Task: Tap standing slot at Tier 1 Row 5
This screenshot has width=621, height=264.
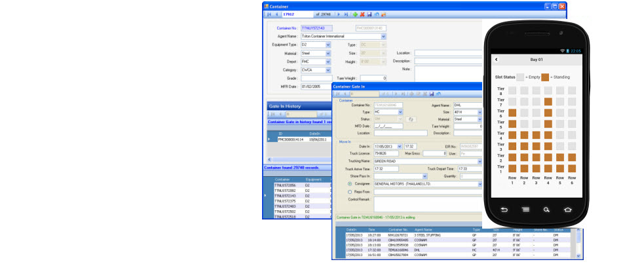Action: tap(560, 168)
